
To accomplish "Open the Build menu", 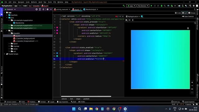I will coord(40,2).
